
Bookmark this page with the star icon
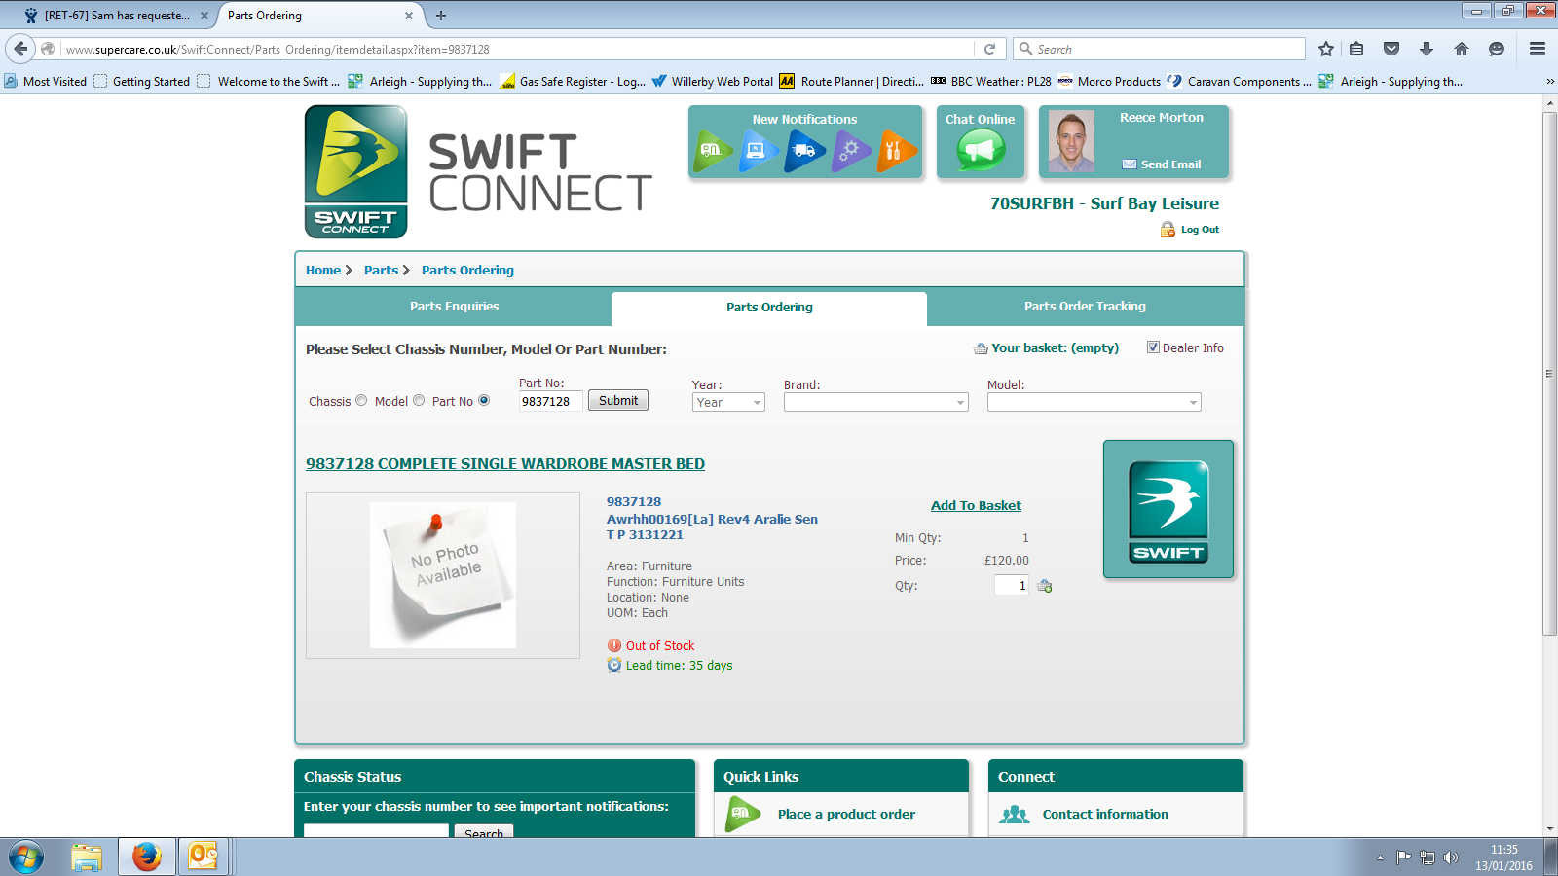tap(1326, 49)
